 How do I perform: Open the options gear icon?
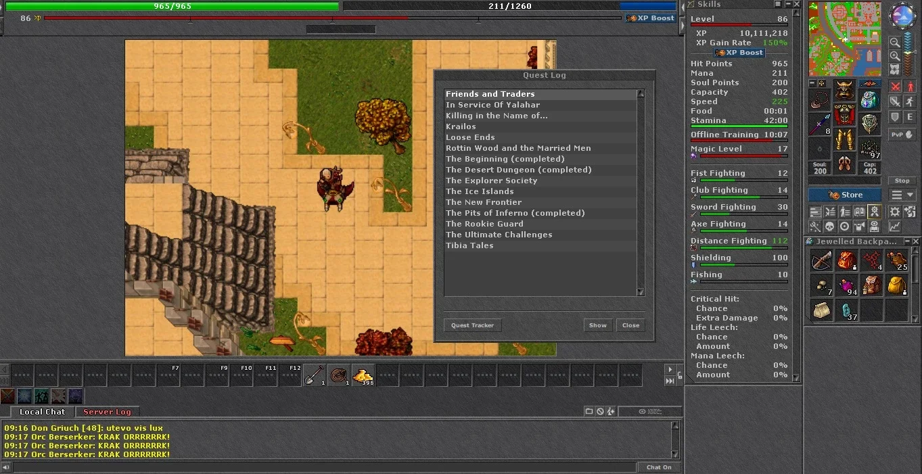(x=894, y=212)
